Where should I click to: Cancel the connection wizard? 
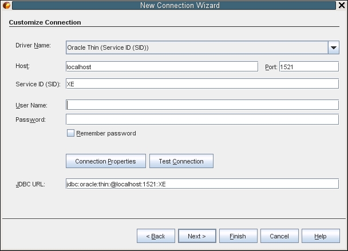[x=279, y=236]
